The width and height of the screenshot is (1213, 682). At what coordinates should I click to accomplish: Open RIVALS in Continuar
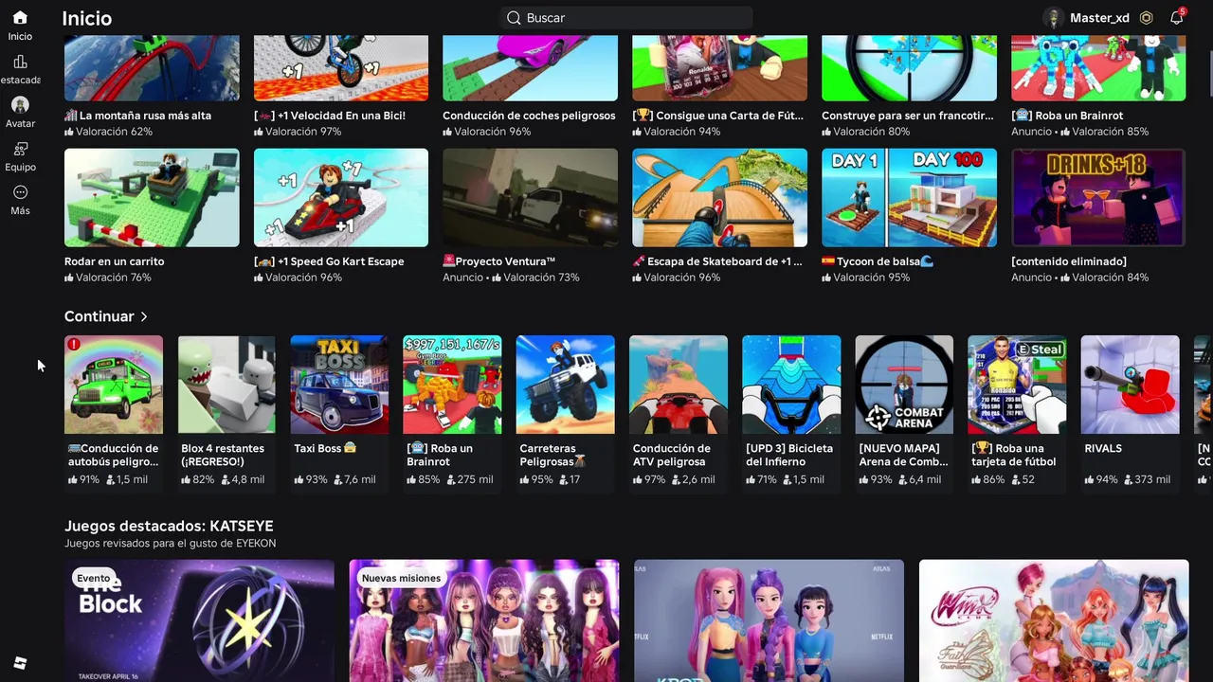1130,412
